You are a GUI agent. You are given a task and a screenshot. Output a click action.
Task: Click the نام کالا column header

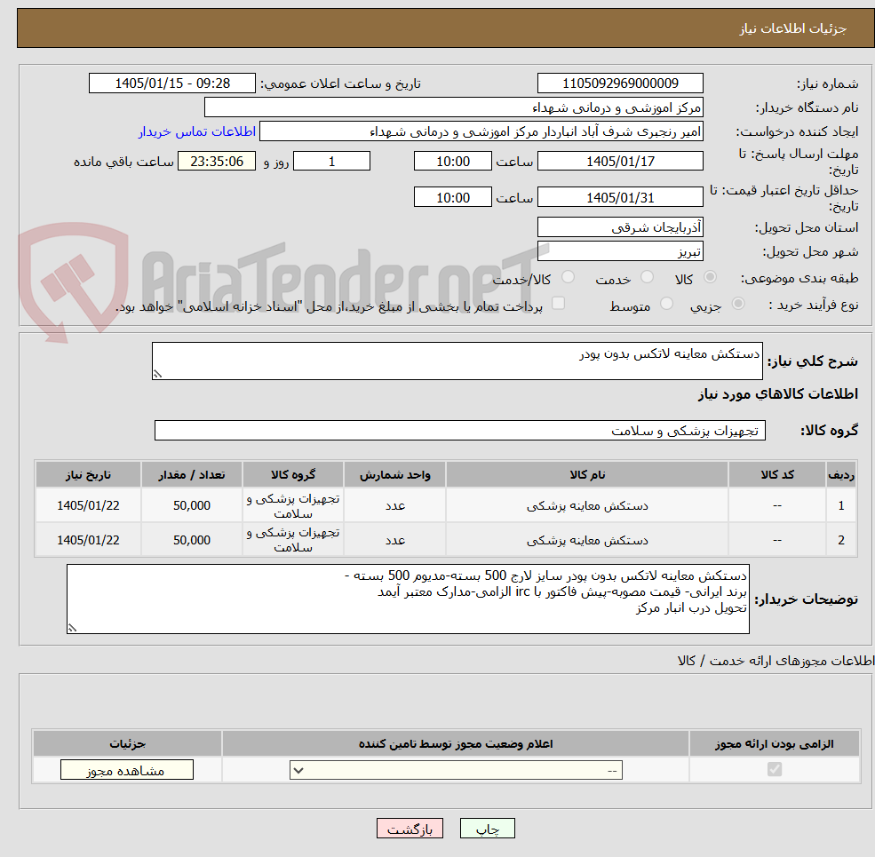click(587, 474)
